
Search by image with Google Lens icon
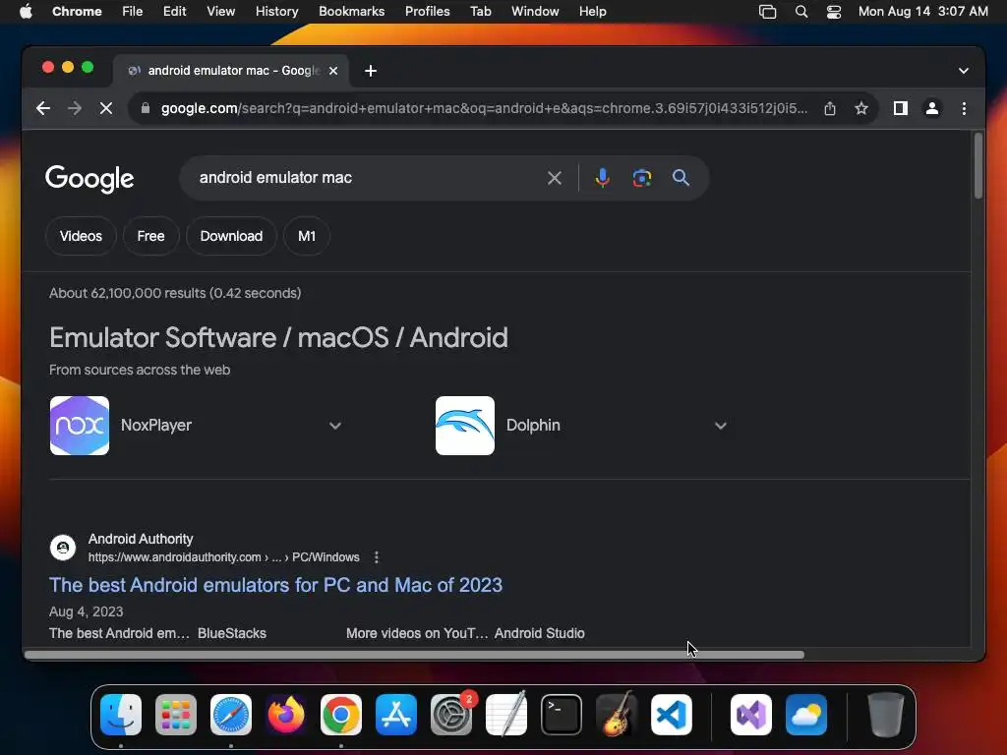coord(641,178)
